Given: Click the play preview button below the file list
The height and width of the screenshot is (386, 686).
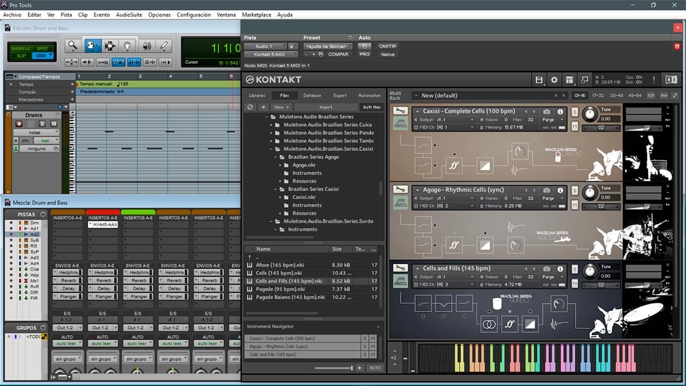Looking at the screenshot, I should click(360, 368).
